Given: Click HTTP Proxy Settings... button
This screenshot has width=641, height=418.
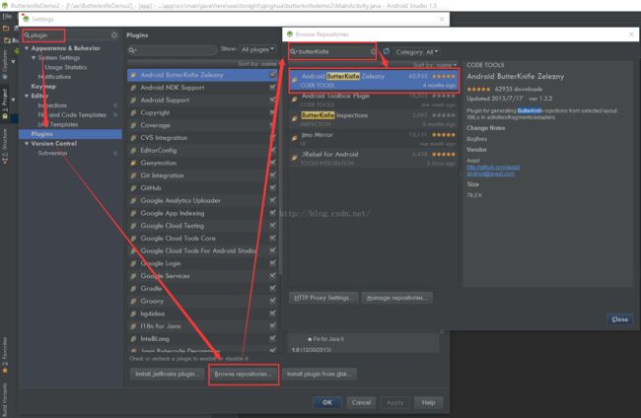Looking at the screenshot, I should coord(323,298).
